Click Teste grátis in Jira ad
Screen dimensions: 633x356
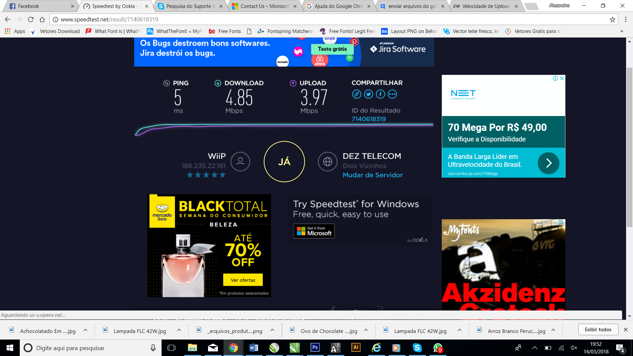[332, 49]
